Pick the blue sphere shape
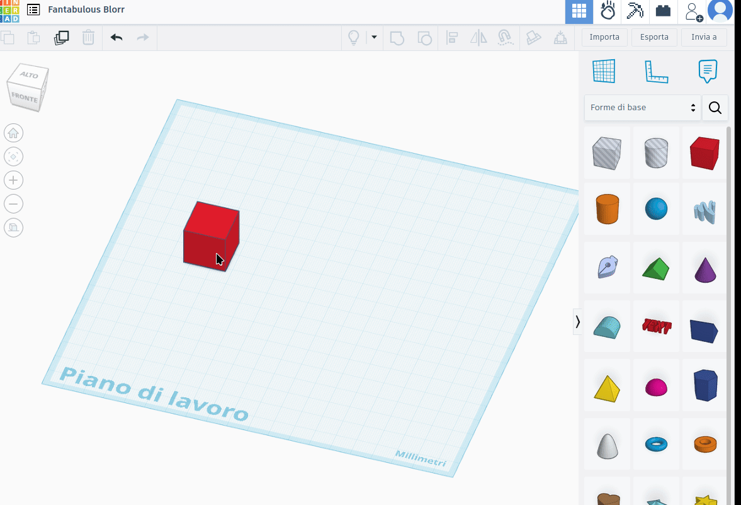 click(x=657, y=208)
